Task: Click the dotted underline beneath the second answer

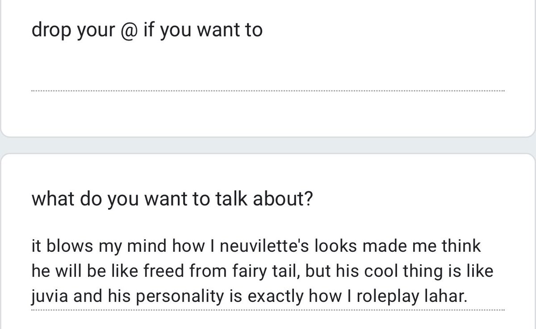Action: [268, 310]
